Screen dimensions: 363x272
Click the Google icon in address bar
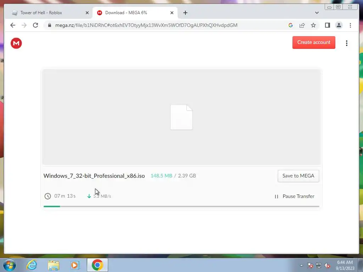coord(291,25)
